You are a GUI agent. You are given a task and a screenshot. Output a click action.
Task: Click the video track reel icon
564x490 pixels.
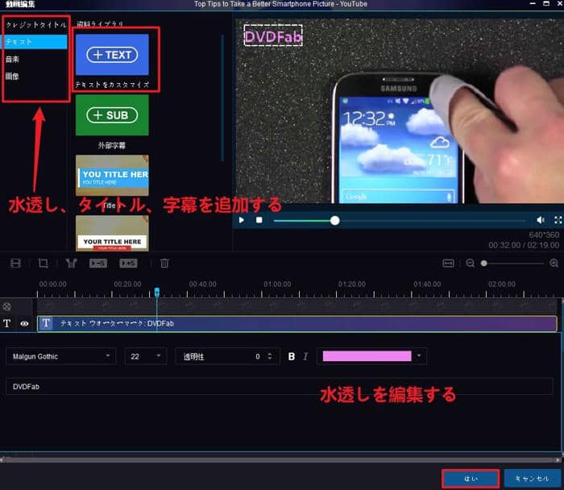click(x=6, y=306)
